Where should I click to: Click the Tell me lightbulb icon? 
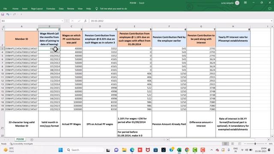tap(96, 9)
